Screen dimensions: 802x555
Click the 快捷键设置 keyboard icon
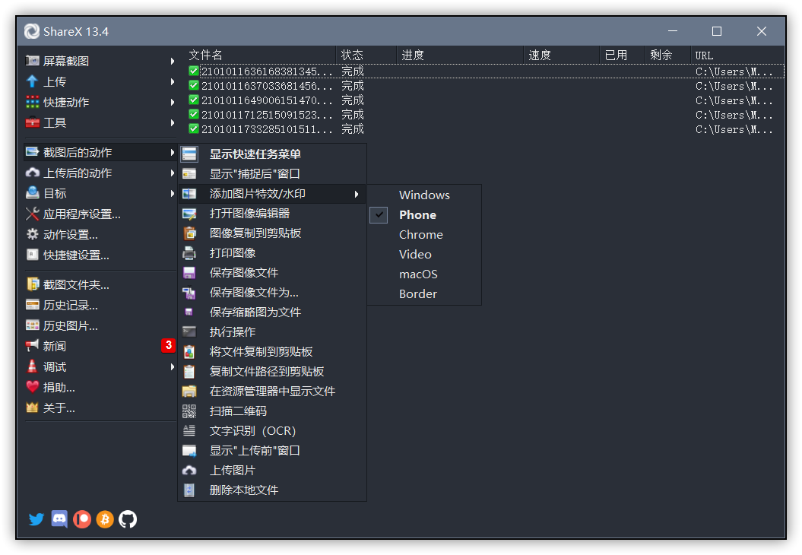pos(32,255)
